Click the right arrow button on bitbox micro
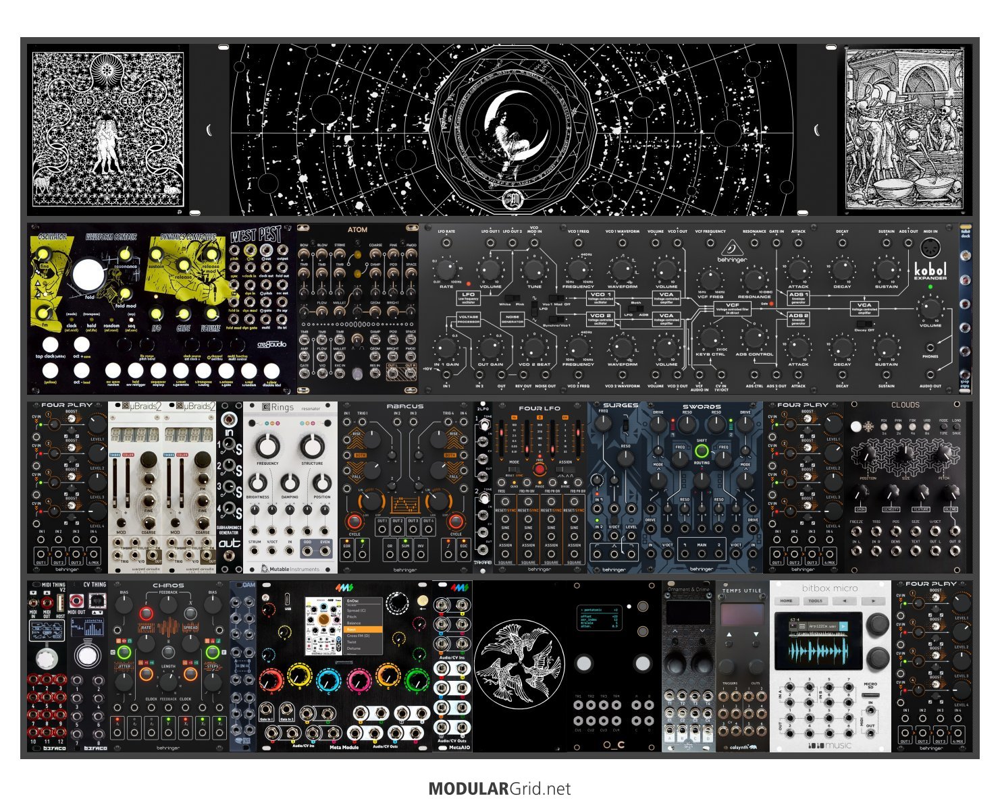 coord(874,601)
